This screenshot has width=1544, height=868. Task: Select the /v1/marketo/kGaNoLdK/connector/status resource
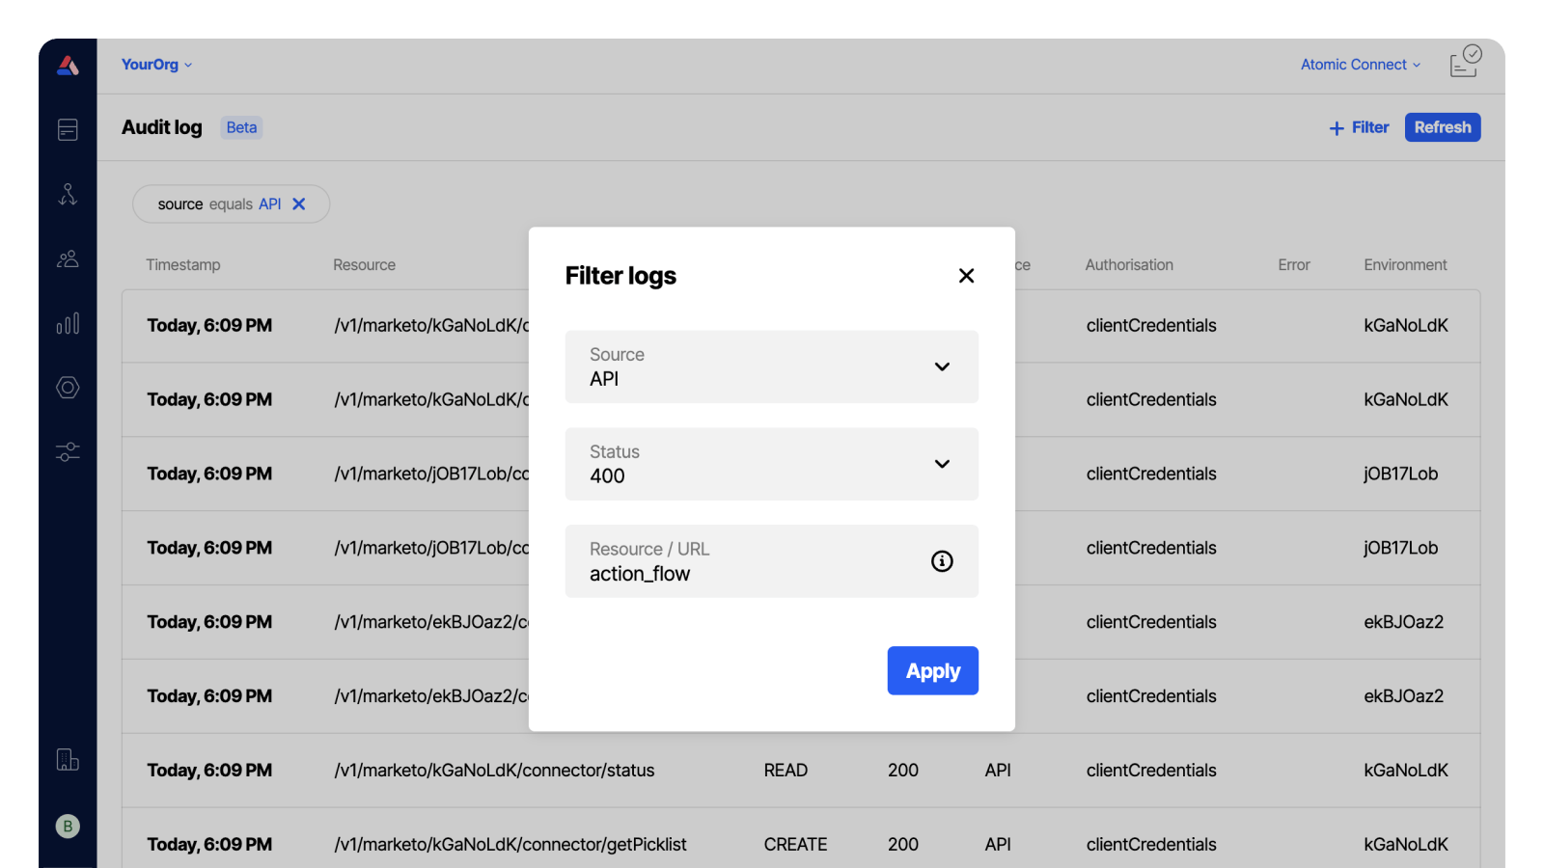(x=494, y=771)
